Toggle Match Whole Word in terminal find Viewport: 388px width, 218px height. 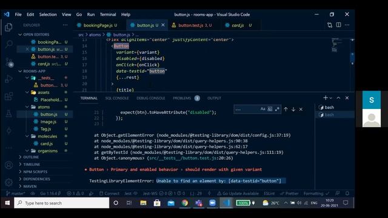point(270,109)
